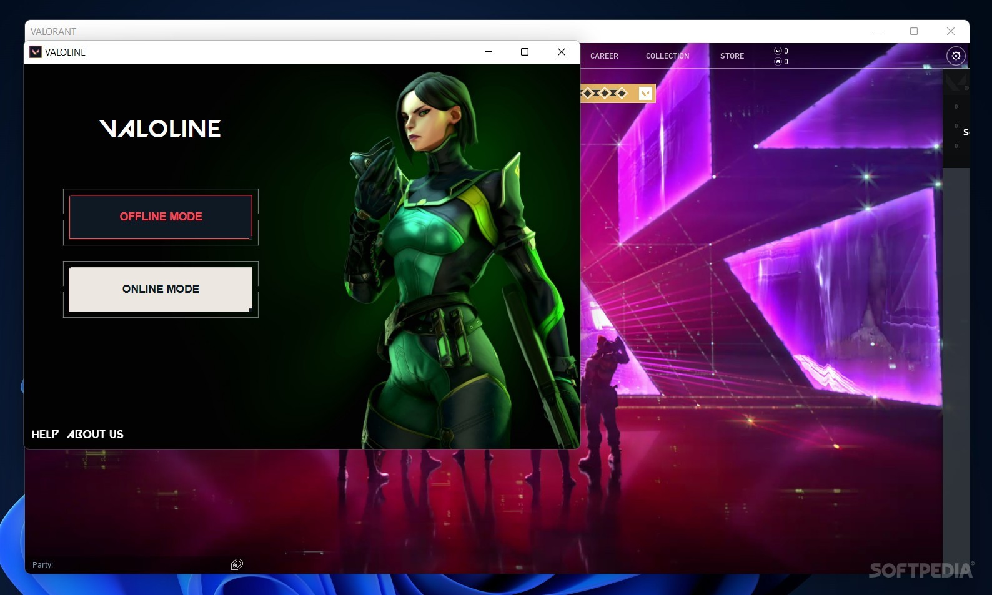
Task: Click the Valorant logo on battlepass banner
Action: (x=646, y=94)
